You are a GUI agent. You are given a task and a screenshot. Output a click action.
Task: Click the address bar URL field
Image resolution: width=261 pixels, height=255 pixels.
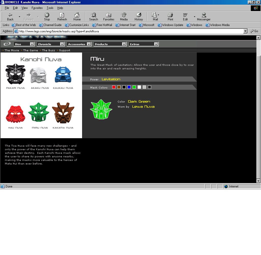[129, 31]
